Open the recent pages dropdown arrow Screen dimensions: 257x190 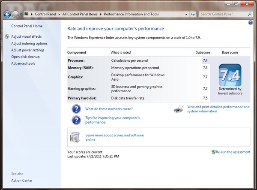click(21, 15)
